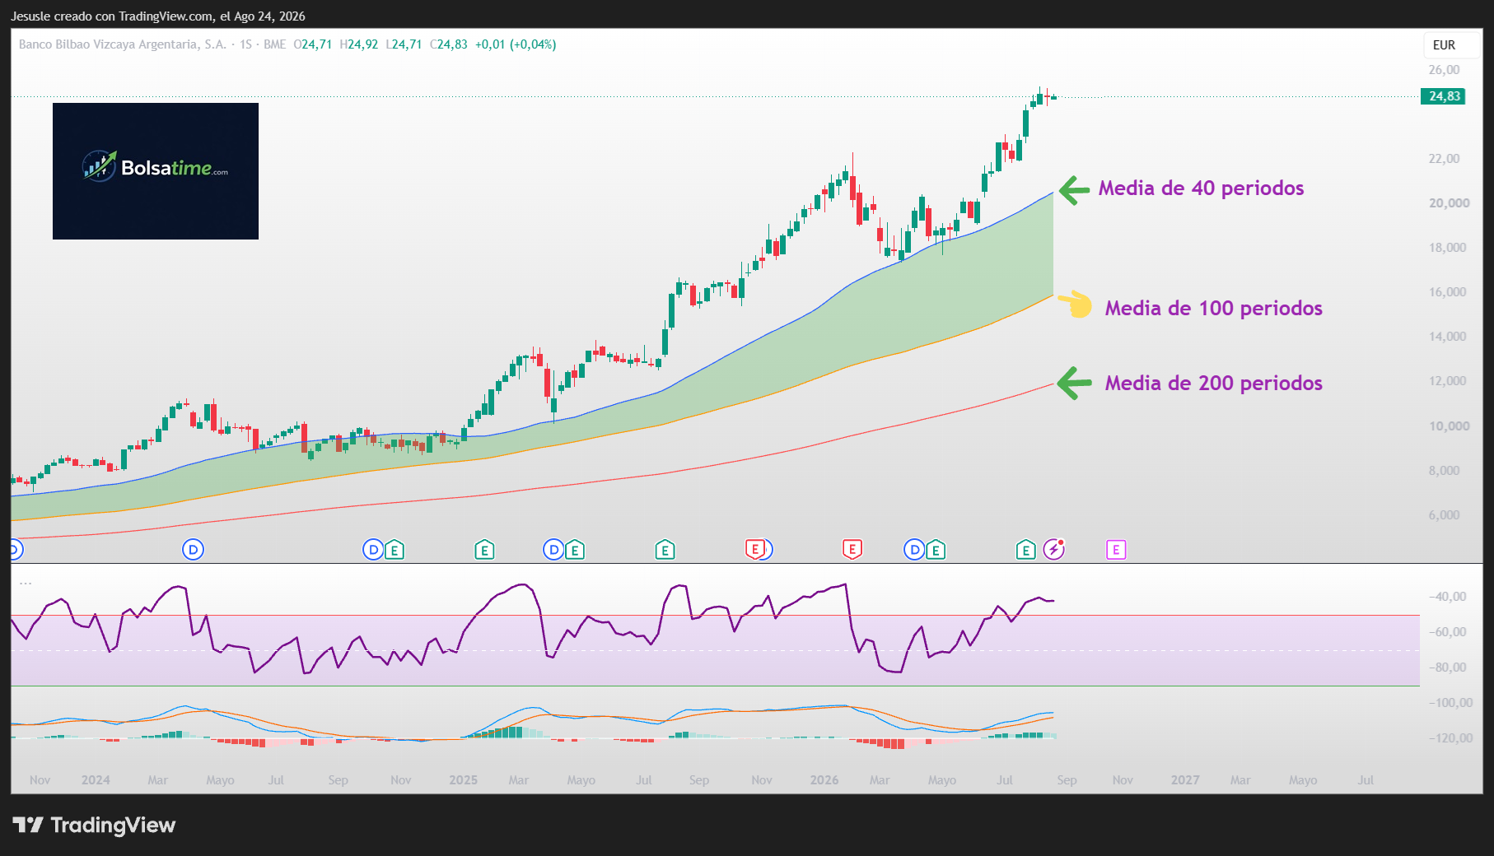Viewport: 1494px width, 856px height.
Task: Open the red earnings marker near October 2025
Action: point(754,550)
